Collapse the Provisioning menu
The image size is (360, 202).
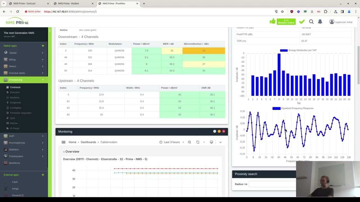(x=24, y=80)
